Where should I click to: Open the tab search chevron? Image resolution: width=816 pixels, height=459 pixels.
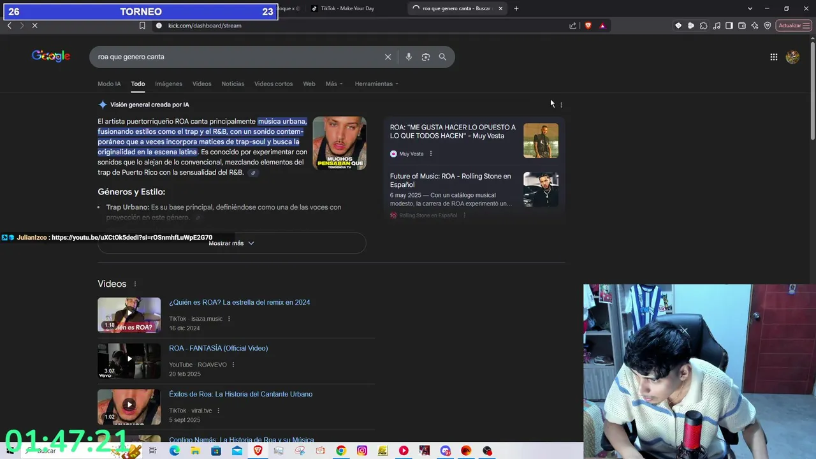(x=750, y=8)
